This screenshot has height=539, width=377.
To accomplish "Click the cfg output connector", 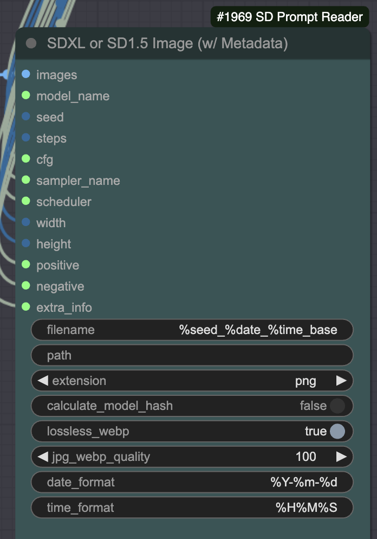I will [x=25, y=159].
